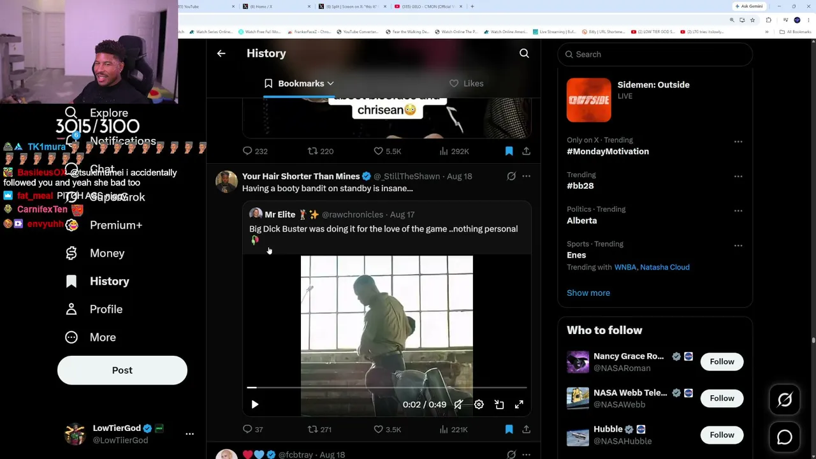The image size is (816, 459).
Task: Open History in the sidebar
Action: (x=97, y=281)
